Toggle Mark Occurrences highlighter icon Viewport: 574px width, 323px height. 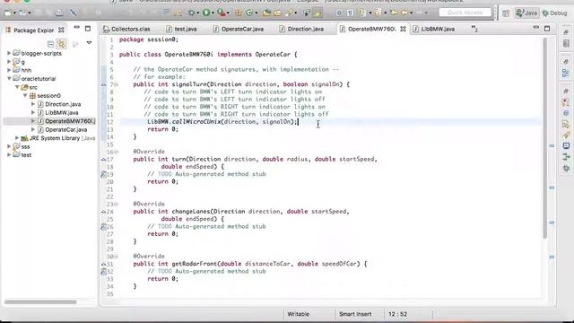click(x=317, y=13)
